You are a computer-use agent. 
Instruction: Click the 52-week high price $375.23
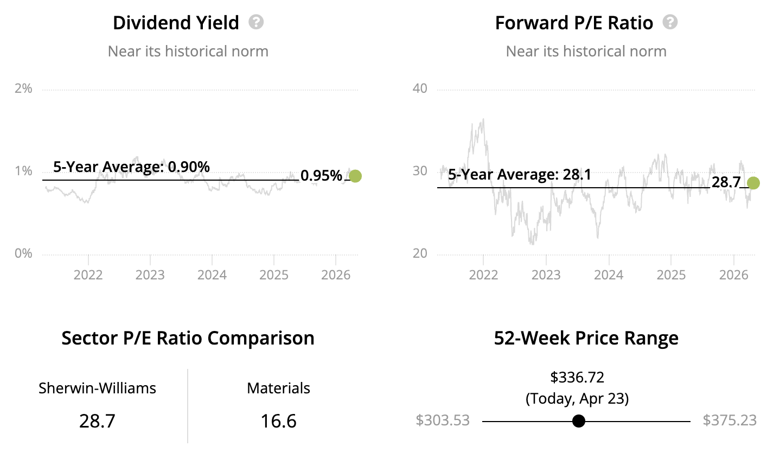click(x=730, y=420)
